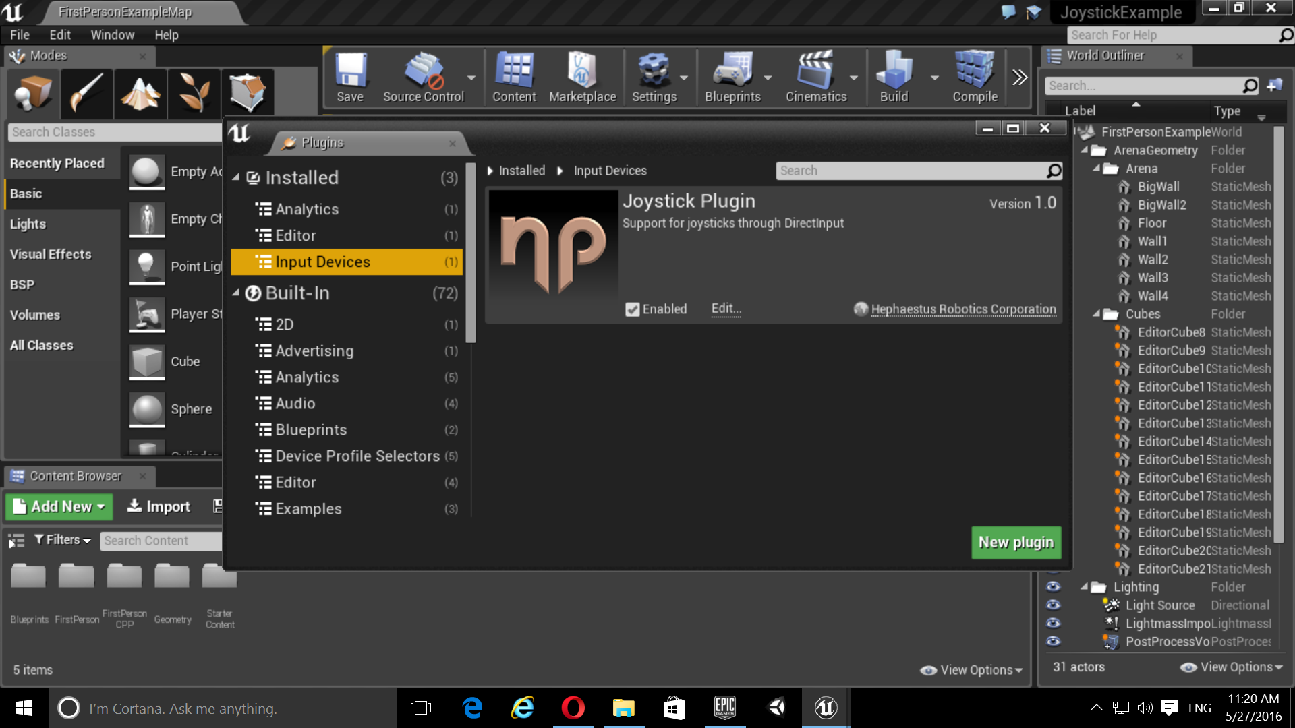The height and width of the screenshot is (728, 1295).
Task: Select Landscape mode mountain icon
Action: point(140,93)
